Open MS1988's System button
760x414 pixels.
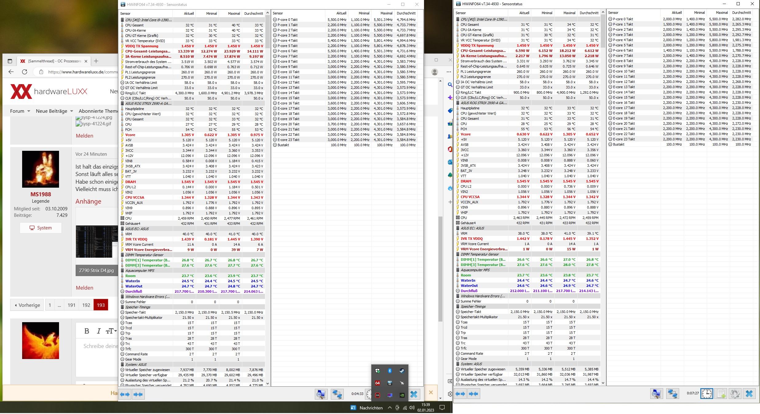pos(41,228)
